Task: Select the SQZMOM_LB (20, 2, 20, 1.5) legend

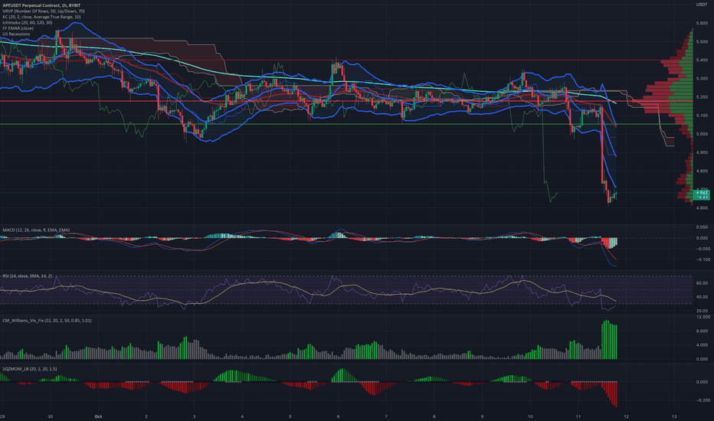Action: [x=30, y=369]
